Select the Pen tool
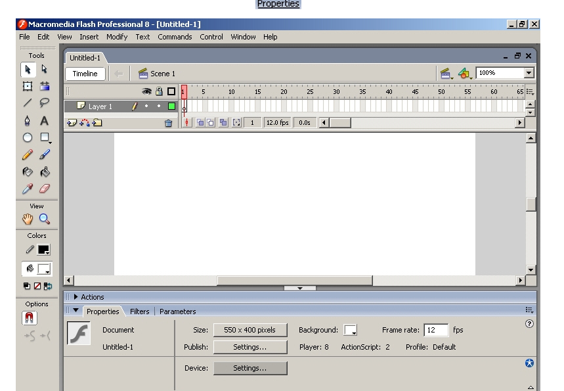The width and height of the screenshot is (564, 391). click(x=28, y=121)
